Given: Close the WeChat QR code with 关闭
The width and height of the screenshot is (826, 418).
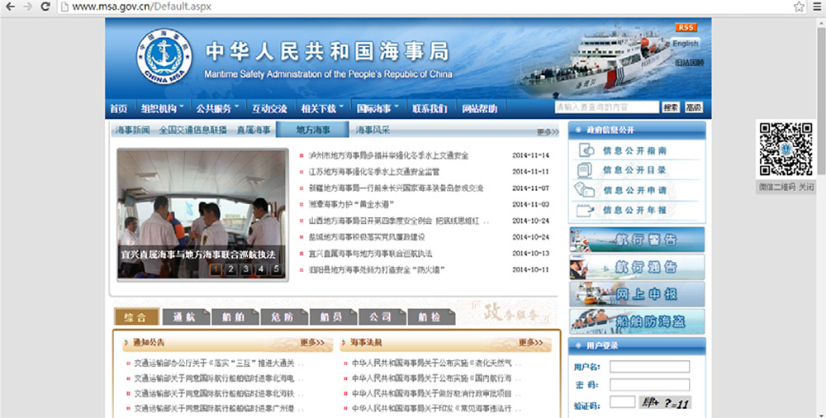Looking at the screenshot, I should click(806, 188).
